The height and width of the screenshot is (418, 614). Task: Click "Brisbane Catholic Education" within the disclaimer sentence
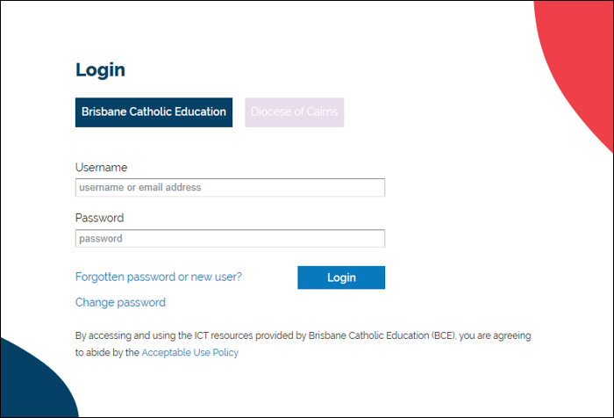(x=368, y=335)
